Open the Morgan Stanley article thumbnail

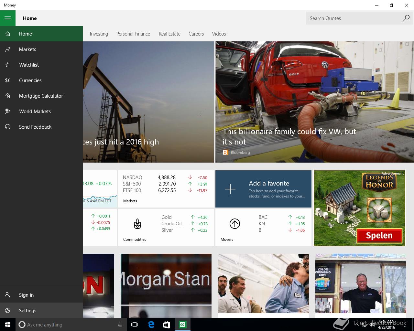click(166, 286)
